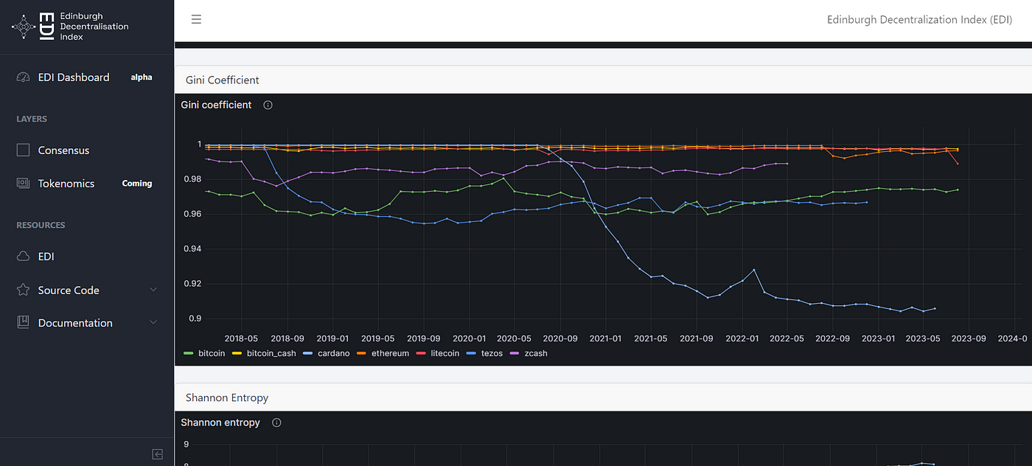
Task: Show info for Shannon entropy chart
Action: coord(276,422)
